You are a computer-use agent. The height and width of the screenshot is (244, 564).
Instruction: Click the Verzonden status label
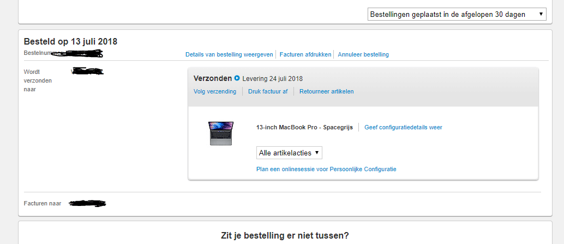pos(213,78)
